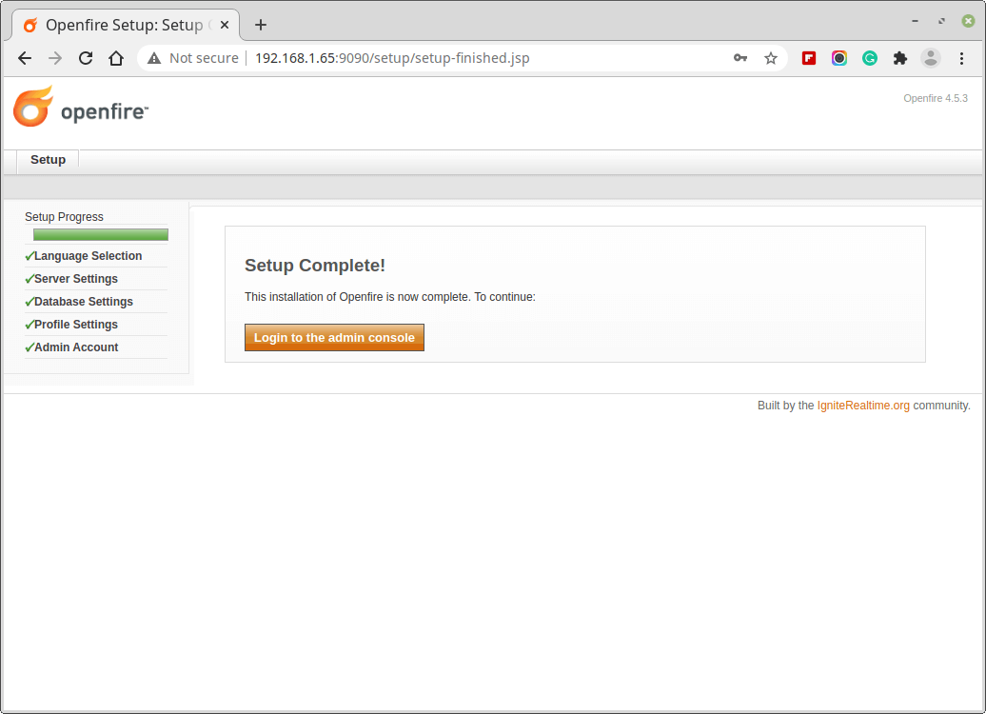Close the browser window

click(969, 21)
